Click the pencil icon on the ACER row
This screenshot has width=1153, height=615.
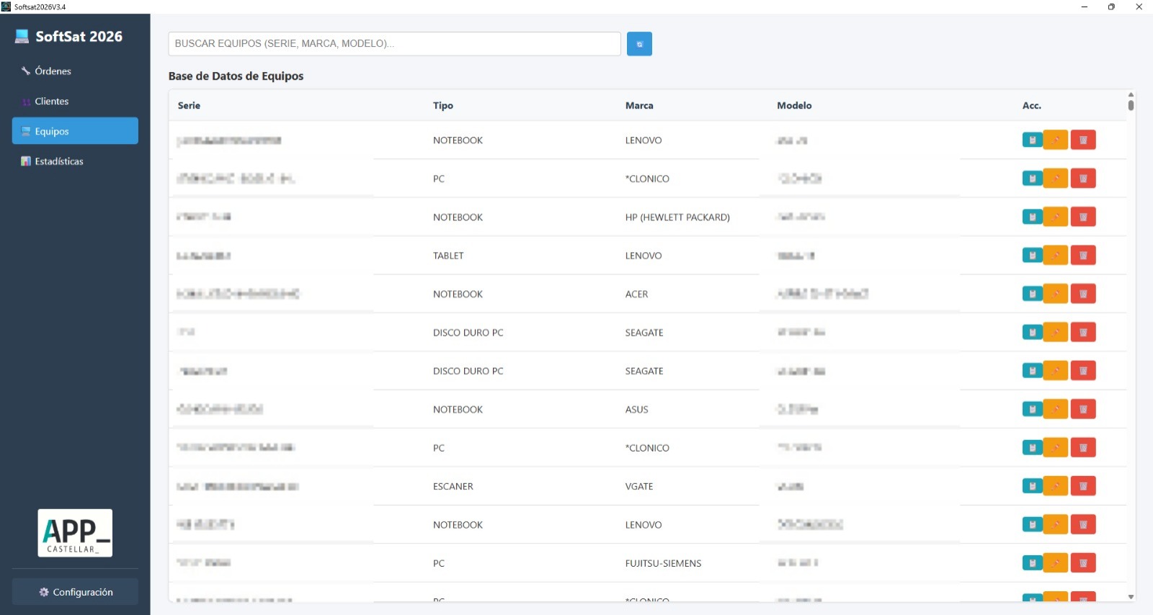point(1056,294)
